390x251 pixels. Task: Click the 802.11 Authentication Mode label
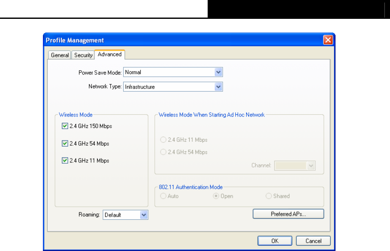pyautogui.click(x=191, y=187)
